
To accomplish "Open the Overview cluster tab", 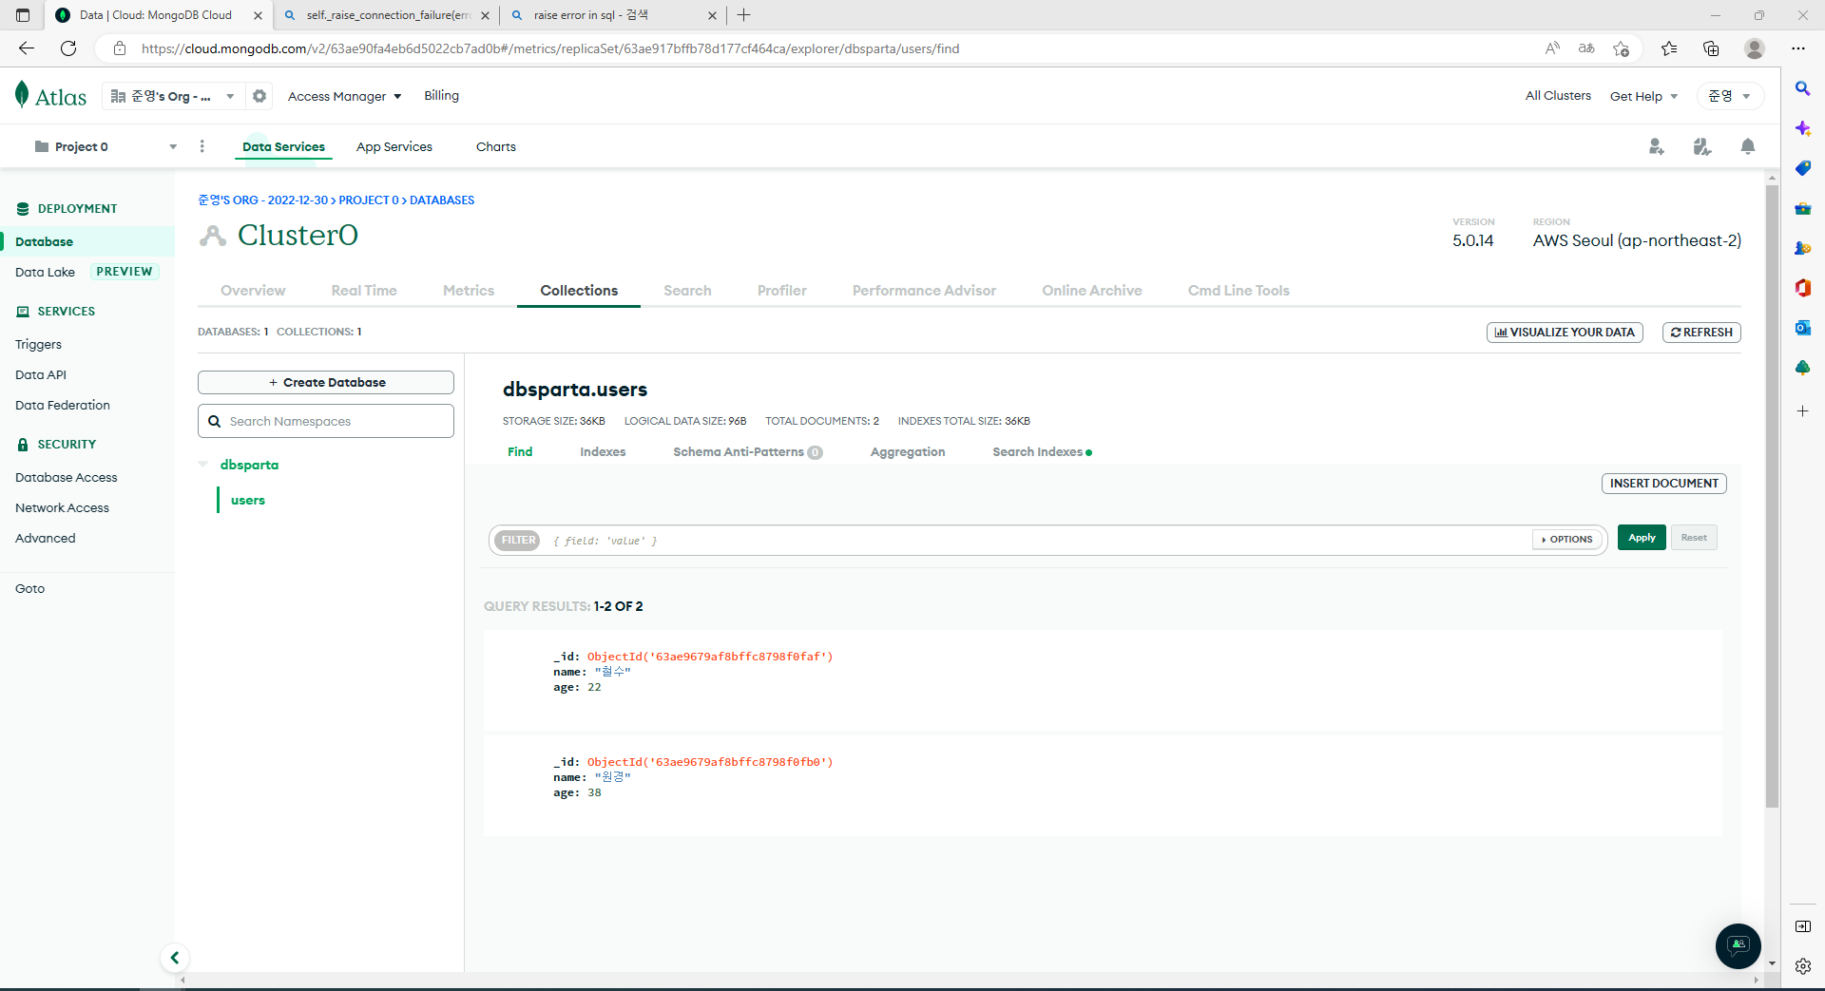I will coord(253,291).
